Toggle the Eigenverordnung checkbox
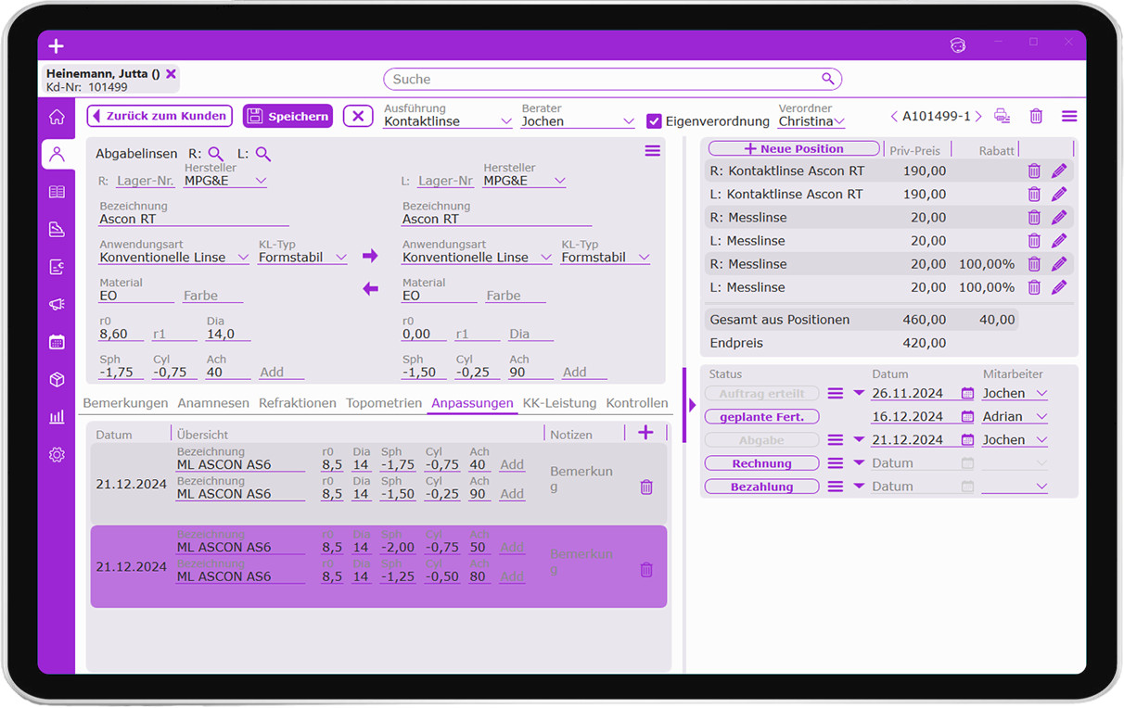Screen dimensions: 1124x708 [654, 121]
